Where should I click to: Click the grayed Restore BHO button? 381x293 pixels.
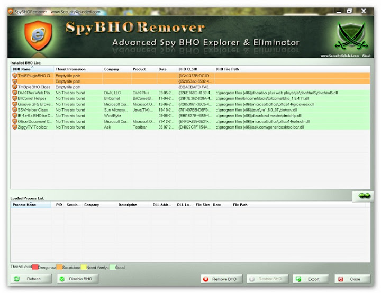(268, 279)
